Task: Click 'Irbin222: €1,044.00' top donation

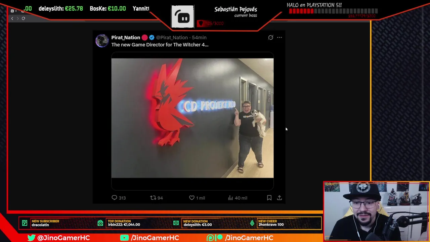Action: click(x=124, y=225)
